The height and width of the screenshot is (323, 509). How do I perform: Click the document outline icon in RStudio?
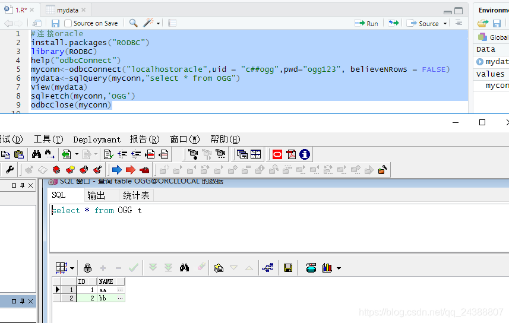coord(459,23)
